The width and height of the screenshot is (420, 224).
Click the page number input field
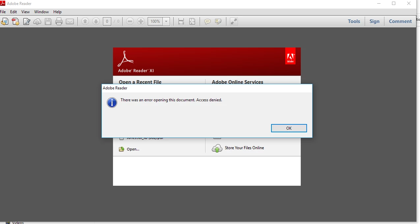(107, 21)
